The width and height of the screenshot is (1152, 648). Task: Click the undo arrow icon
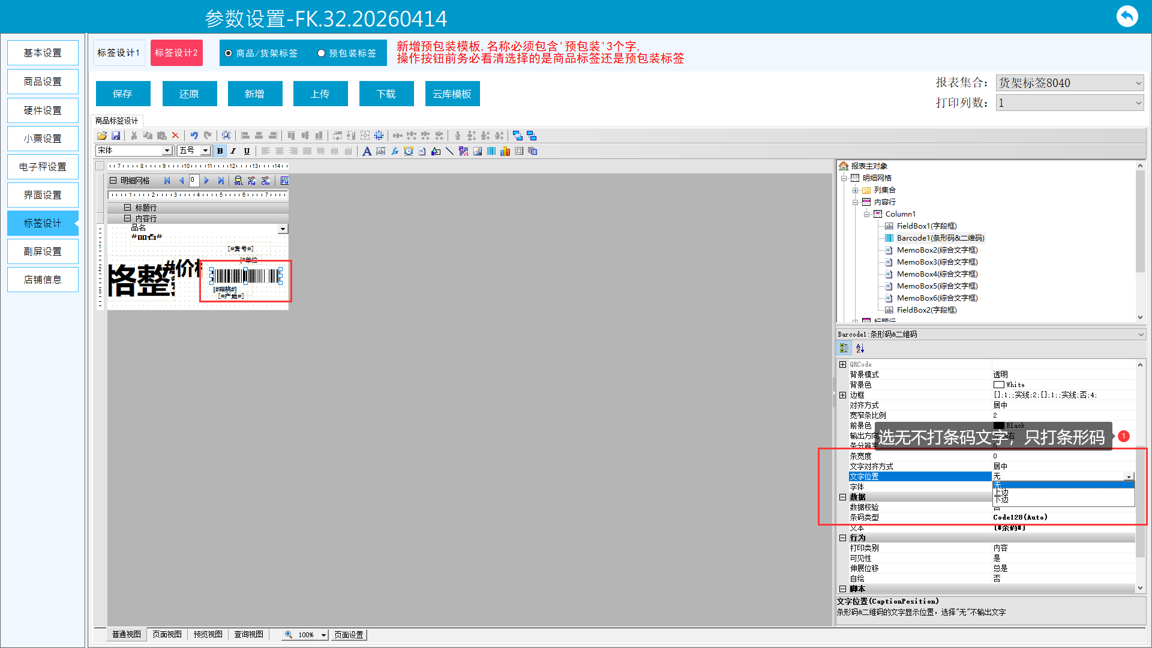tap(194, 136)
